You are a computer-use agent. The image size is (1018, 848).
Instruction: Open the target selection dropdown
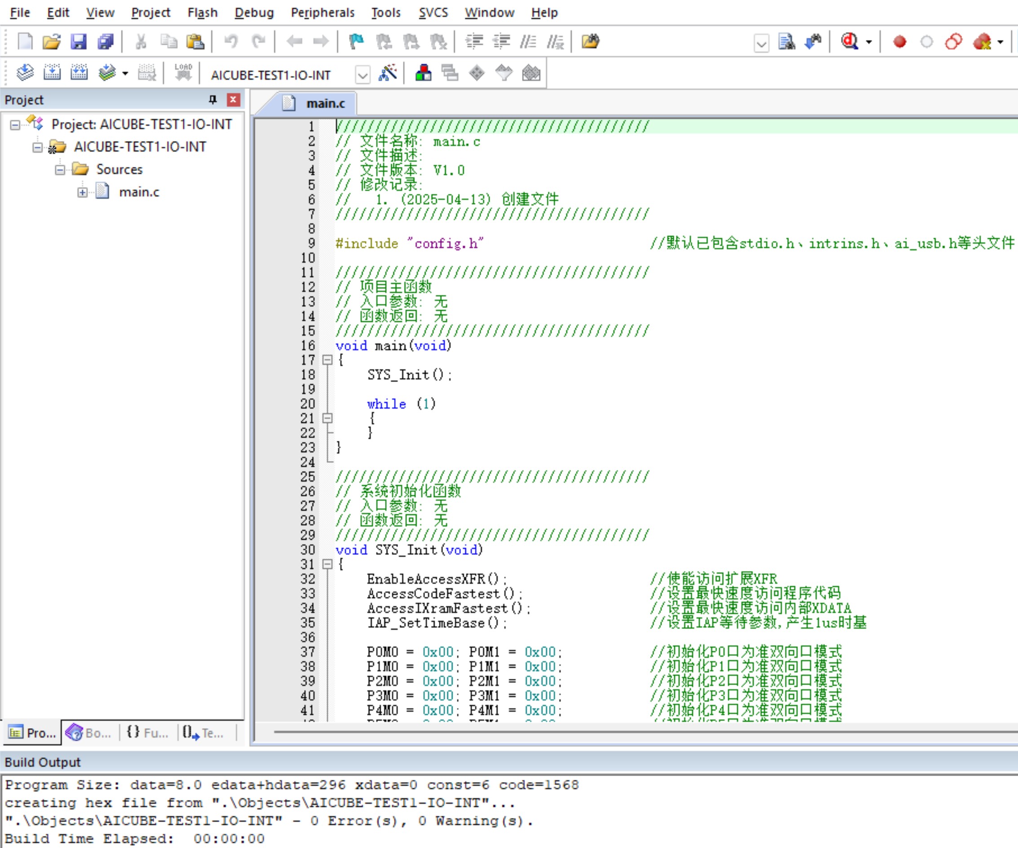[x=363, y=75]
